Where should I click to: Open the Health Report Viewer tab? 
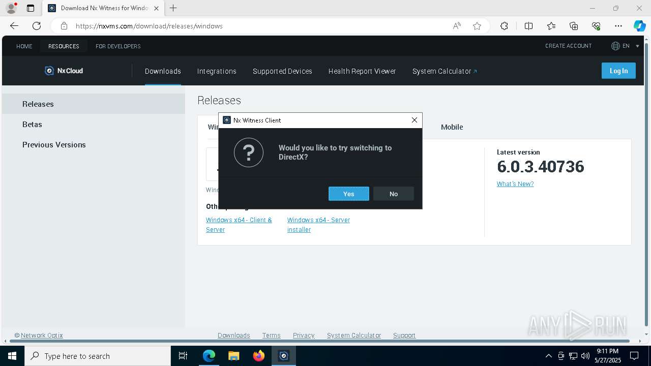coord(362,71)
